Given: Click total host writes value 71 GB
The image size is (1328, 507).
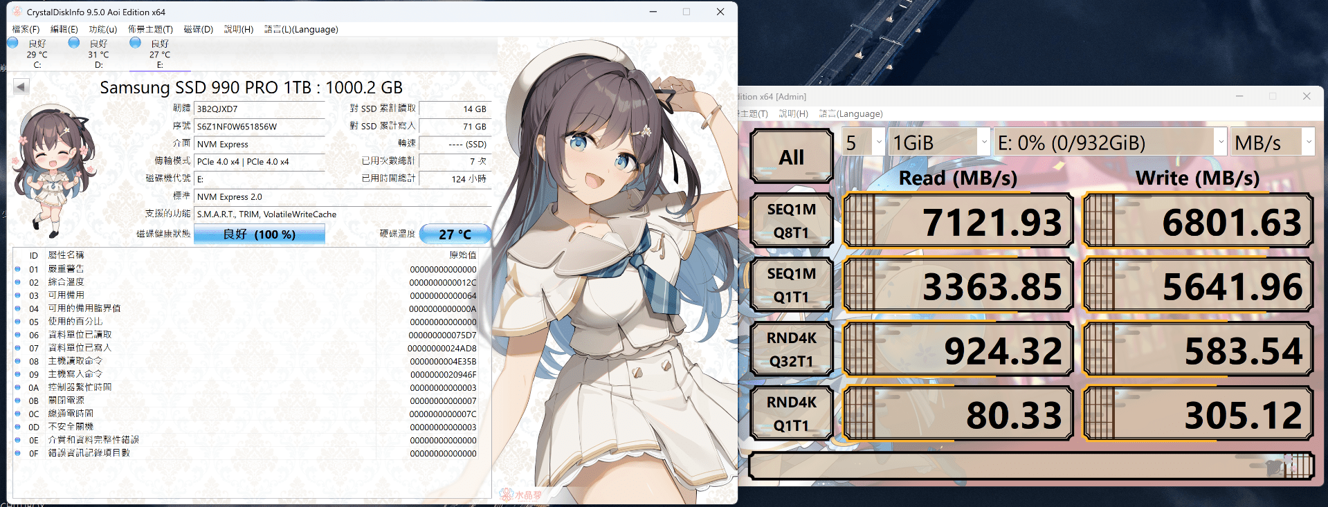Looking at the screenshot, I should coord(455,127).
